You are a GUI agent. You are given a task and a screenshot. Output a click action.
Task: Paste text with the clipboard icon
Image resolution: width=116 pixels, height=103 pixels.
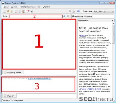[24, 11]
